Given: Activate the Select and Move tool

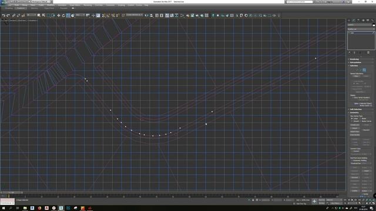Looking at the screenshot, I should click(59, 15).
